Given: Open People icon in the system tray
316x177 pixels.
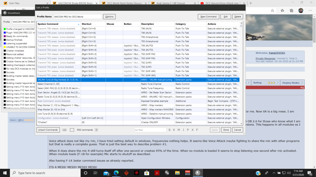Looking at the screenshot, I should tap(267, 173).
